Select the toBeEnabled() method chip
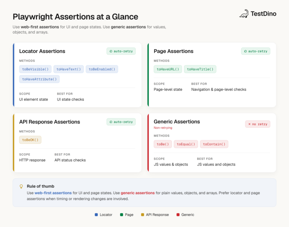 tap(102, 69)
